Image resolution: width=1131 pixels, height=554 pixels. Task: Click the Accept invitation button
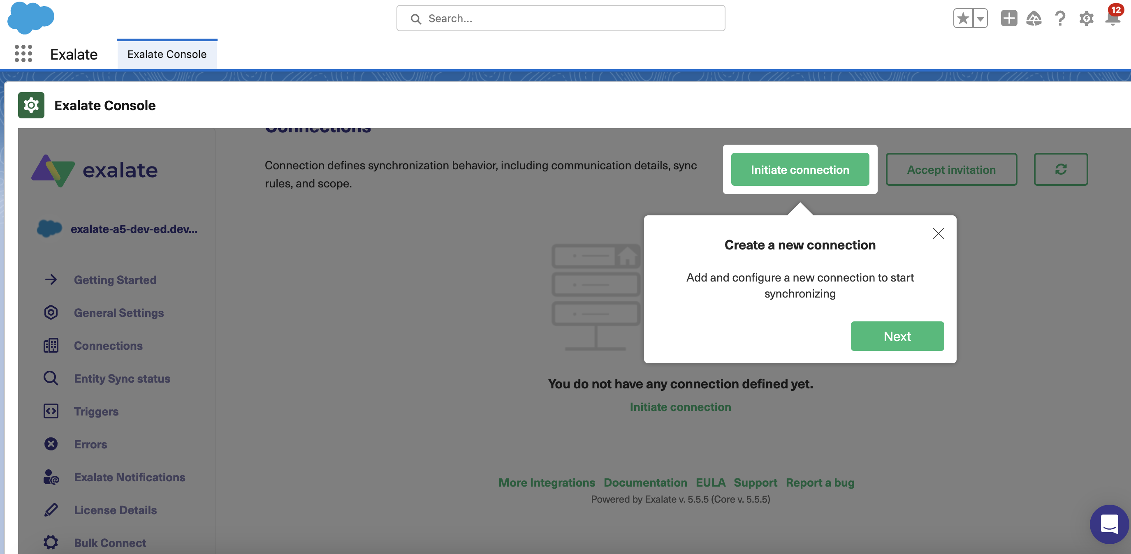click(951, 169)
